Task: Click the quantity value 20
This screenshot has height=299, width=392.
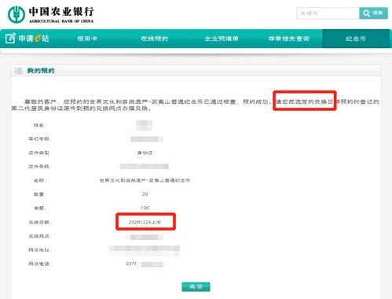Action: tap(145, 194)
